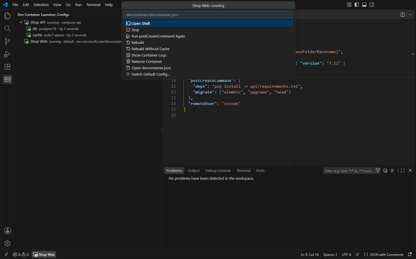Focus the quick pick search input
Screen dimensions: 416x259
208,15
